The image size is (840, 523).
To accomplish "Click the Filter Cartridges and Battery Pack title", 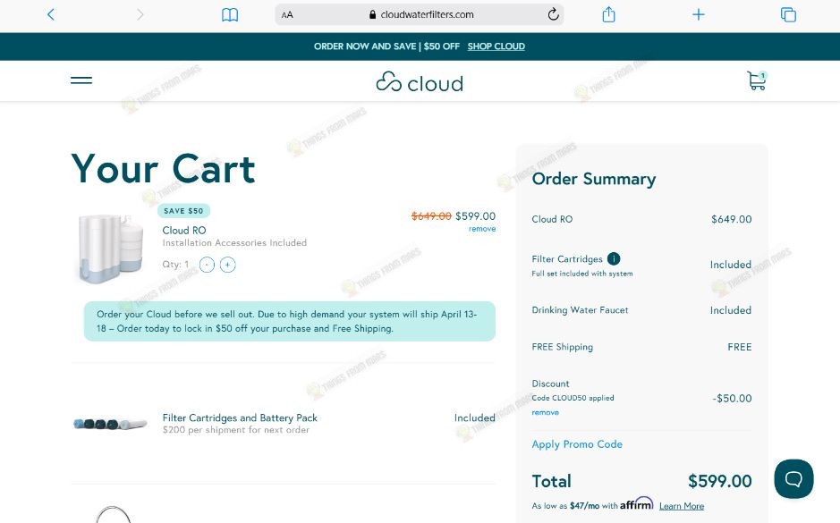I will coord(240,418).
